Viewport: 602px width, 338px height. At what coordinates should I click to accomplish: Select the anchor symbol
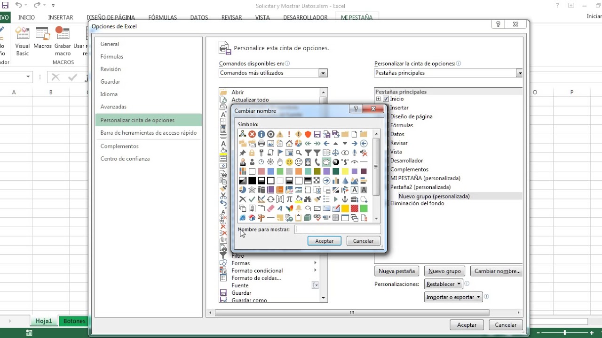[x=345, y=199]
